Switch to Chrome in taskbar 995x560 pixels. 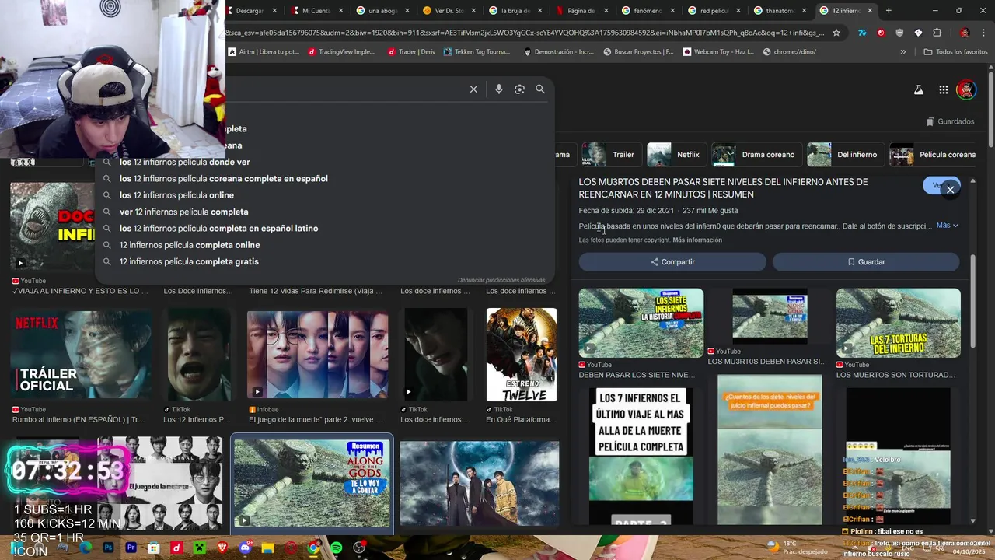(x=313, y=548)
